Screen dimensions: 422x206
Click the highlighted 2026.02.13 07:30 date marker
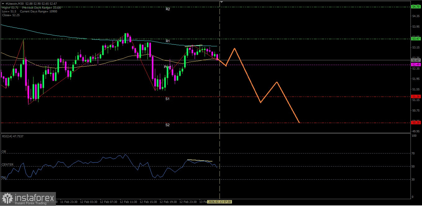(x=219, y=202)
